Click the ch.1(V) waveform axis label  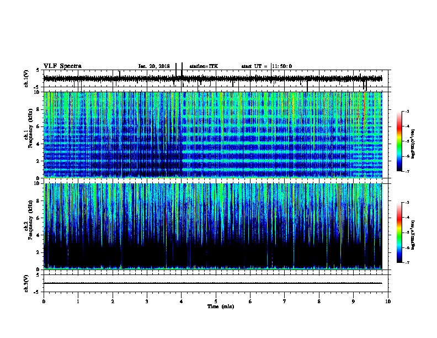point(26,78)
